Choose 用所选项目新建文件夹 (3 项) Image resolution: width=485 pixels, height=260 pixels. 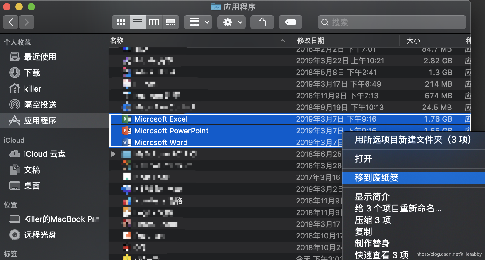pos(413,140)
